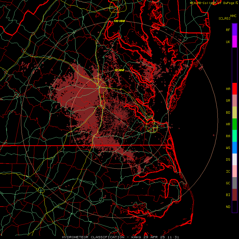The height and width of the screenshot is (239, 239).
Task: Click the RA legend label
Action: [228, 136]
